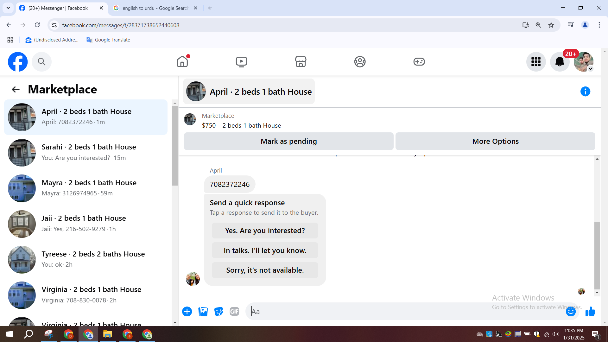The width and height of the screenshot is (608, 342).
Task: Open the taskbar volume control
Action: click(x=555, y=334)
